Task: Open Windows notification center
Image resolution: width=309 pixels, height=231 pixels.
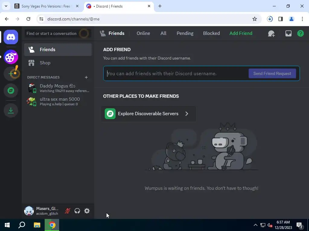Action: pyautogui.click(x=299, y=225)
